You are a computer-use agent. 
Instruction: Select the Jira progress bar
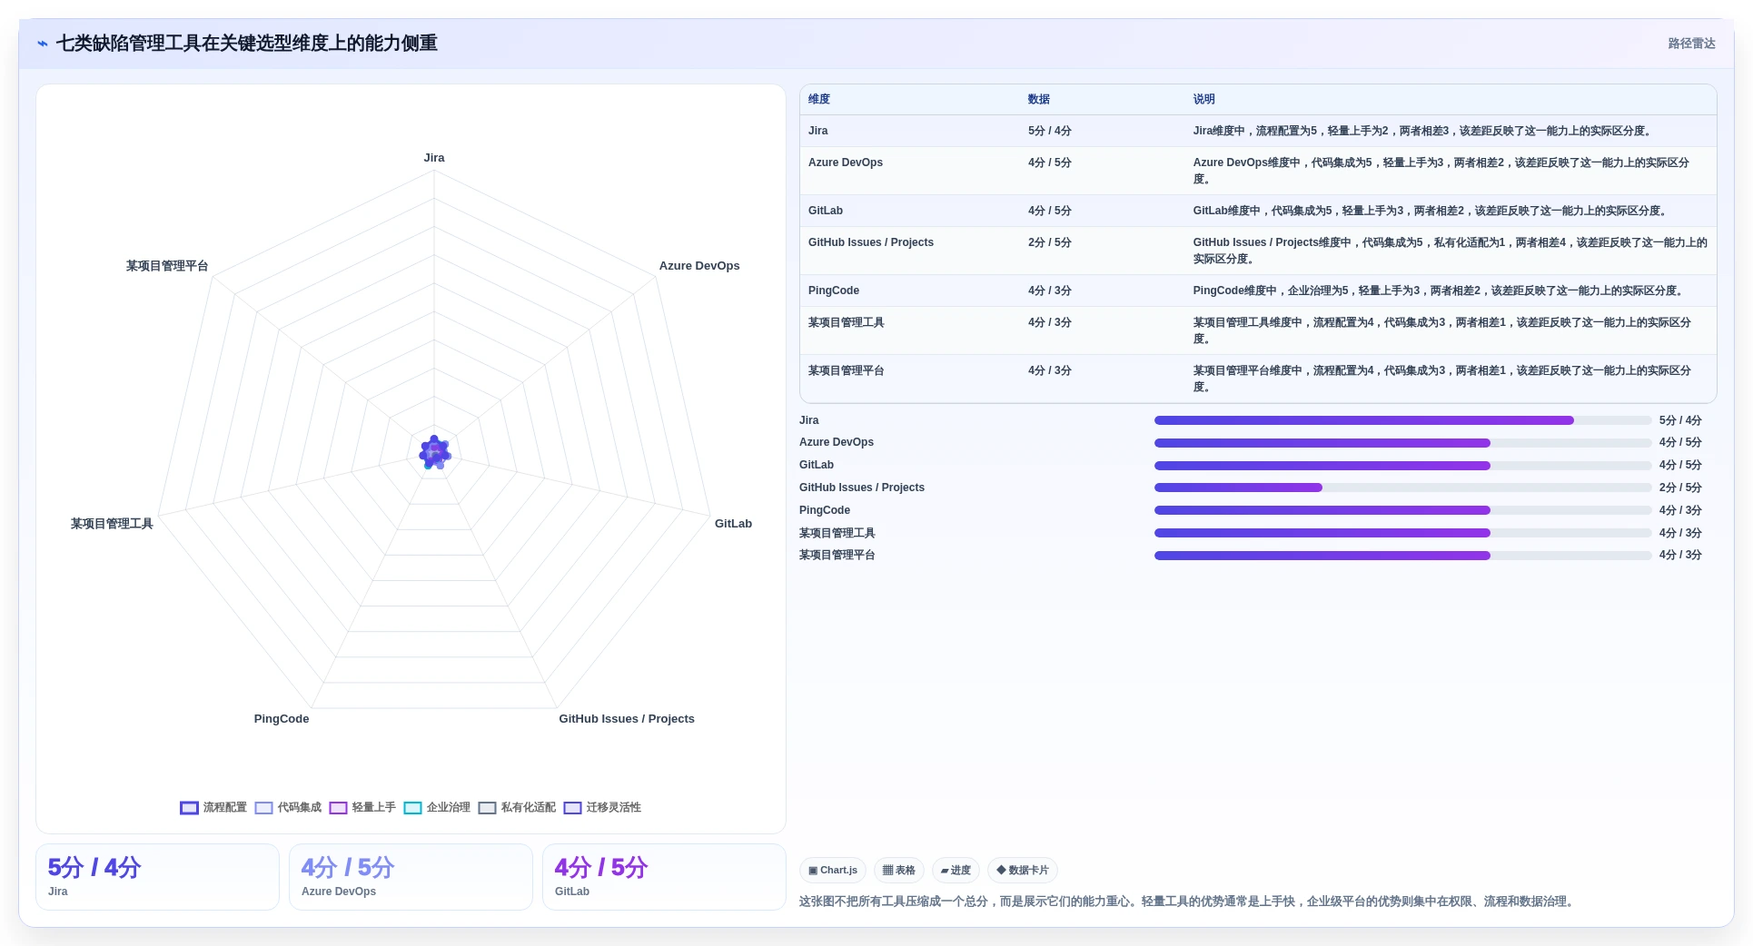click(x=1402, y=420)
